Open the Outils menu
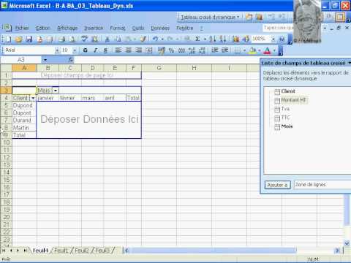351x263 pixels. point(138,28)
